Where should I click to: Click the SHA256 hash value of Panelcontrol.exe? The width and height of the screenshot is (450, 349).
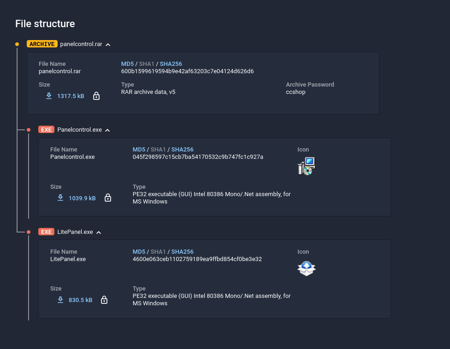pos(198,157)
